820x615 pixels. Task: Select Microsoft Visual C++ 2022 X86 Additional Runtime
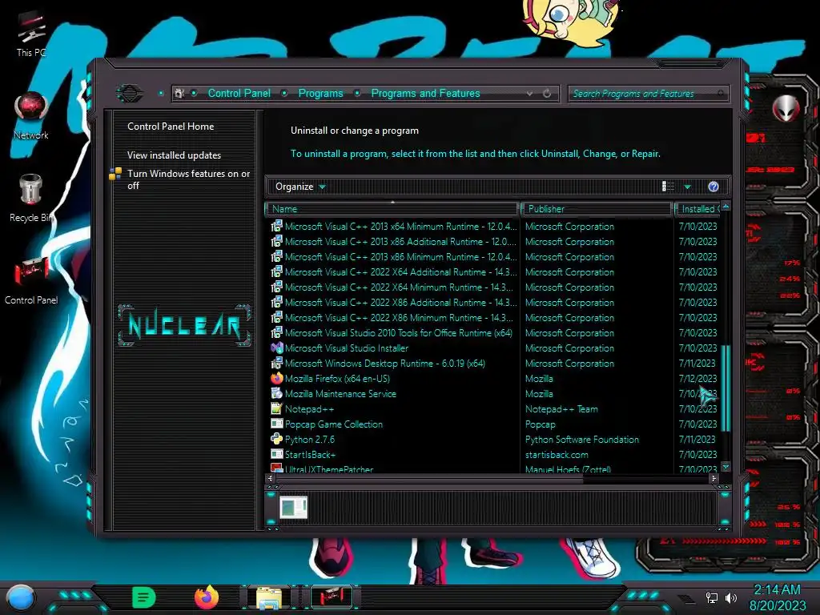[x=400, y=302]
